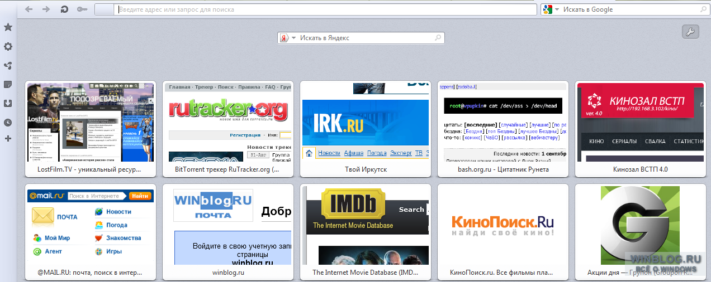
Task: Click the 'The Internet Movie Database' caption
Action: point(366,273)
